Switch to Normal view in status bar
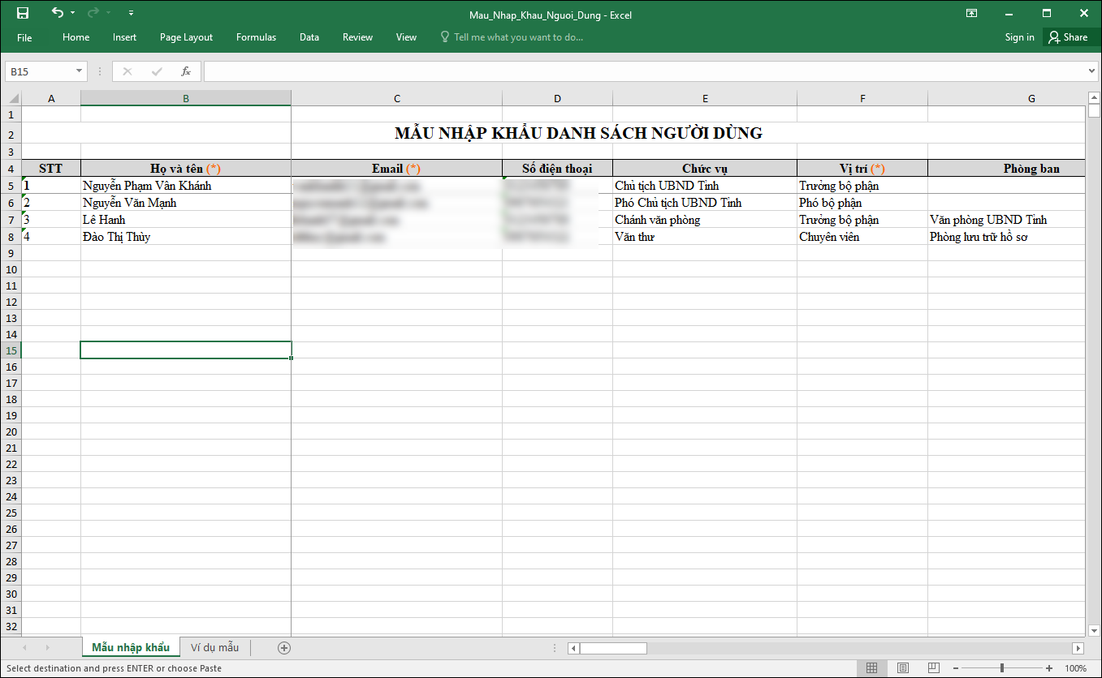 [x=871, y=668]
